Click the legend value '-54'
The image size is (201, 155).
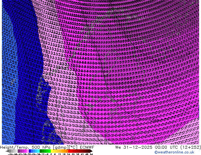[10, 154]
